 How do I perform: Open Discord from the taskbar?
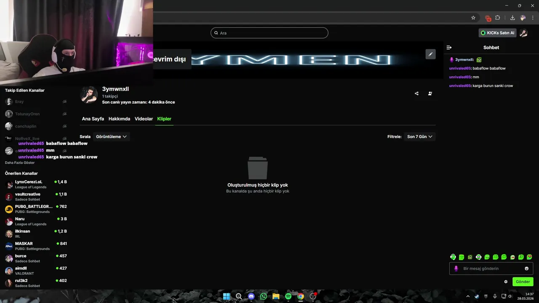tap(251, 296)
